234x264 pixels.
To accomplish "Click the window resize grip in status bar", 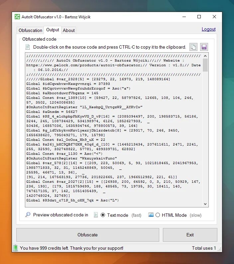I will pyautogui.click(x=219, y=250).
